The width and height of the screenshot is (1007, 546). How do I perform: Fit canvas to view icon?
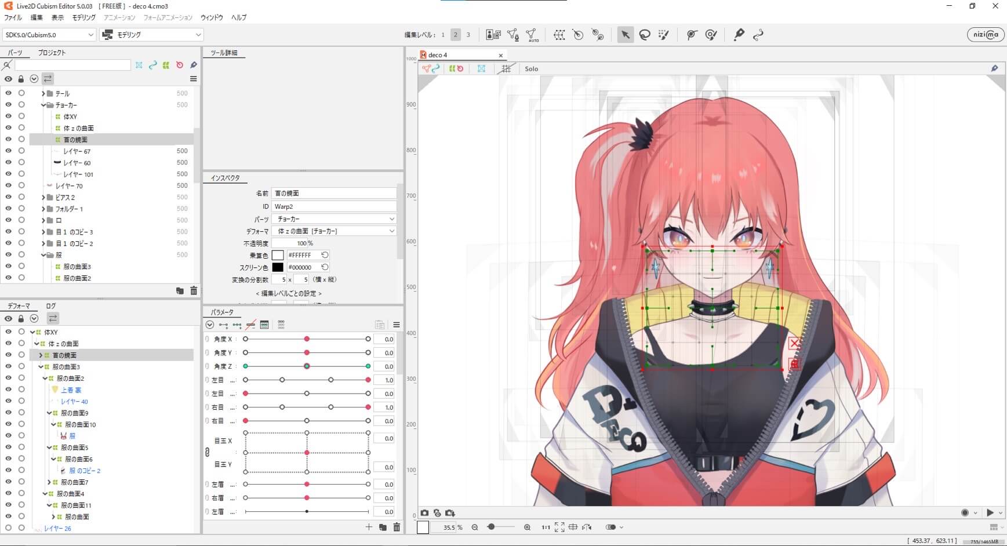pos(559,527)
